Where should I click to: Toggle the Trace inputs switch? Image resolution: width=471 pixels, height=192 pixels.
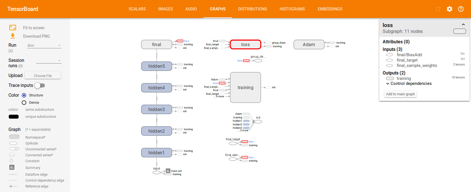40,85
